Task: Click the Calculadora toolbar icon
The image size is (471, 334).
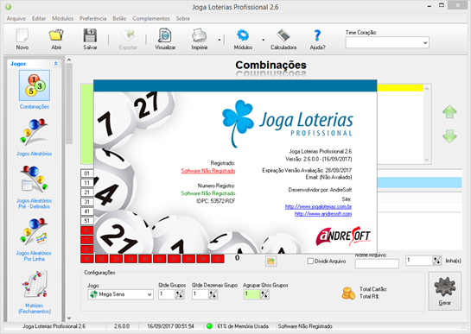Action: click(x=283, y=39)
